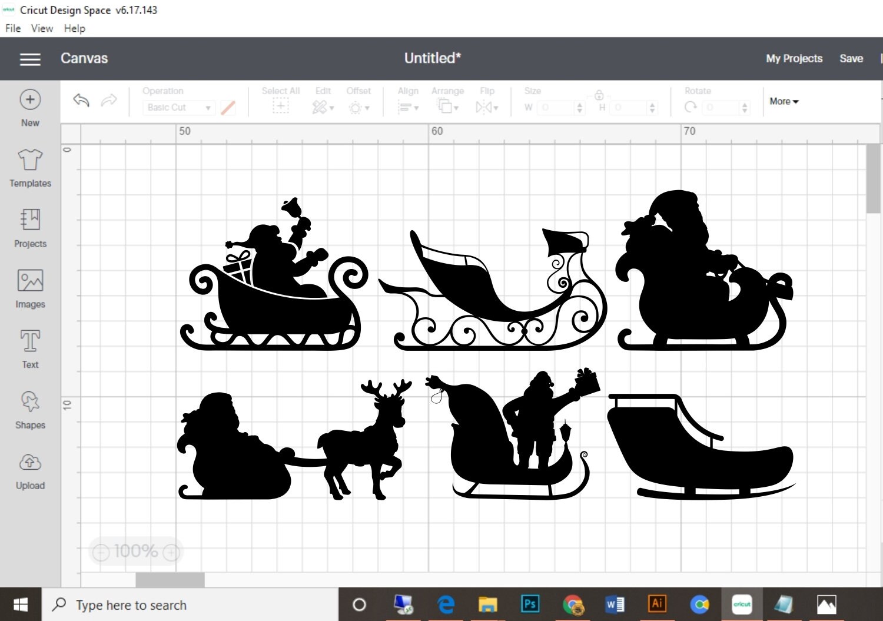The width and height of the screenshot is (883, 621).
Task: Click Save in the header
Action: (x=851, y=58)
